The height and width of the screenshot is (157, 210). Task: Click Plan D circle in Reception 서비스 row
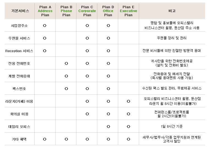pyautogui.click(x=108, y=51)
